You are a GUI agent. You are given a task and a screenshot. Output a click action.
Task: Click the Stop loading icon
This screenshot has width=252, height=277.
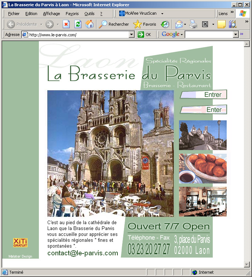click(66, 24)
